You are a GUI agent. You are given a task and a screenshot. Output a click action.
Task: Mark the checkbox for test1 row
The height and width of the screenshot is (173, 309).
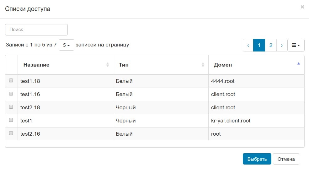point(11,120)
